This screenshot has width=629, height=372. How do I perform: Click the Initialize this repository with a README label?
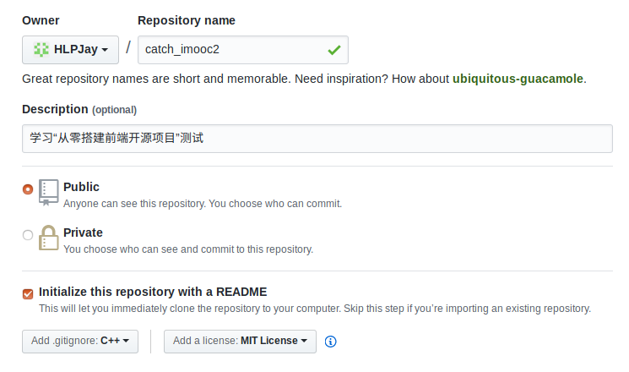[153, 292]
